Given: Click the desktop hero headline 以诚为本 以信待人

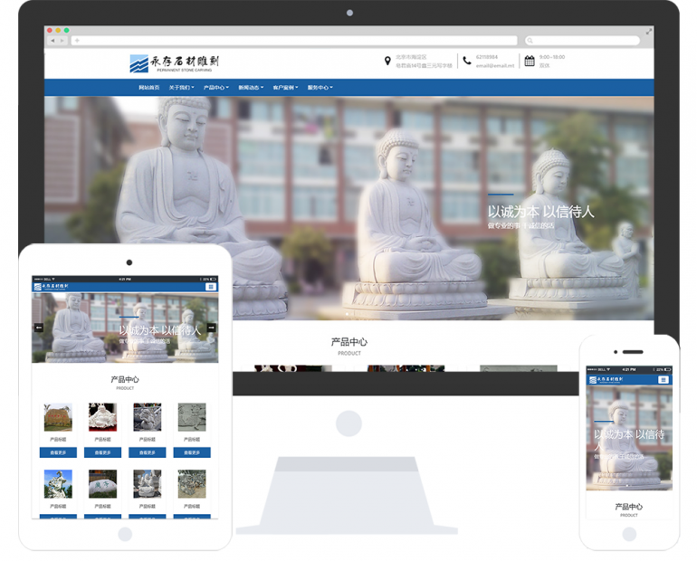Looking at the screenshot, I should 541,212.
